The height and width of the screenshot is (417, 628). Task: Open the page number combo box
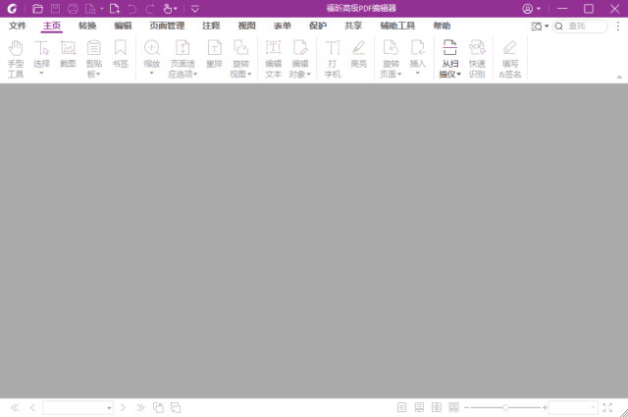[78, 408]
